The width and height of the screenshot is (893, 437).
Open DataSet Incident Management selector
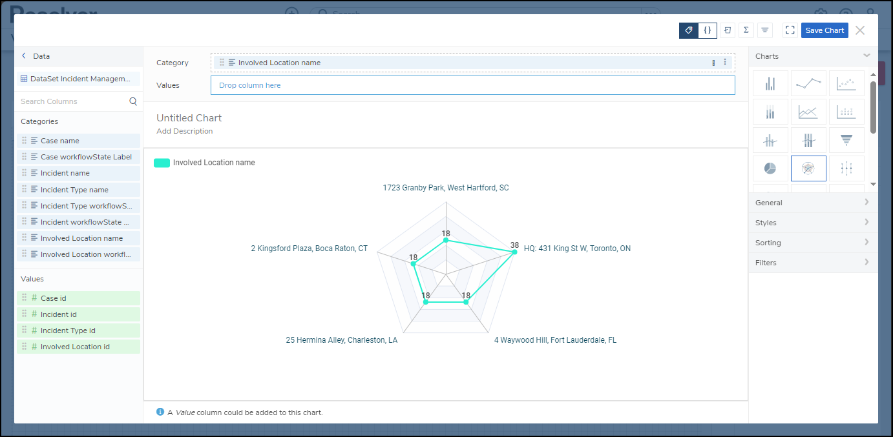pos(78,79)
